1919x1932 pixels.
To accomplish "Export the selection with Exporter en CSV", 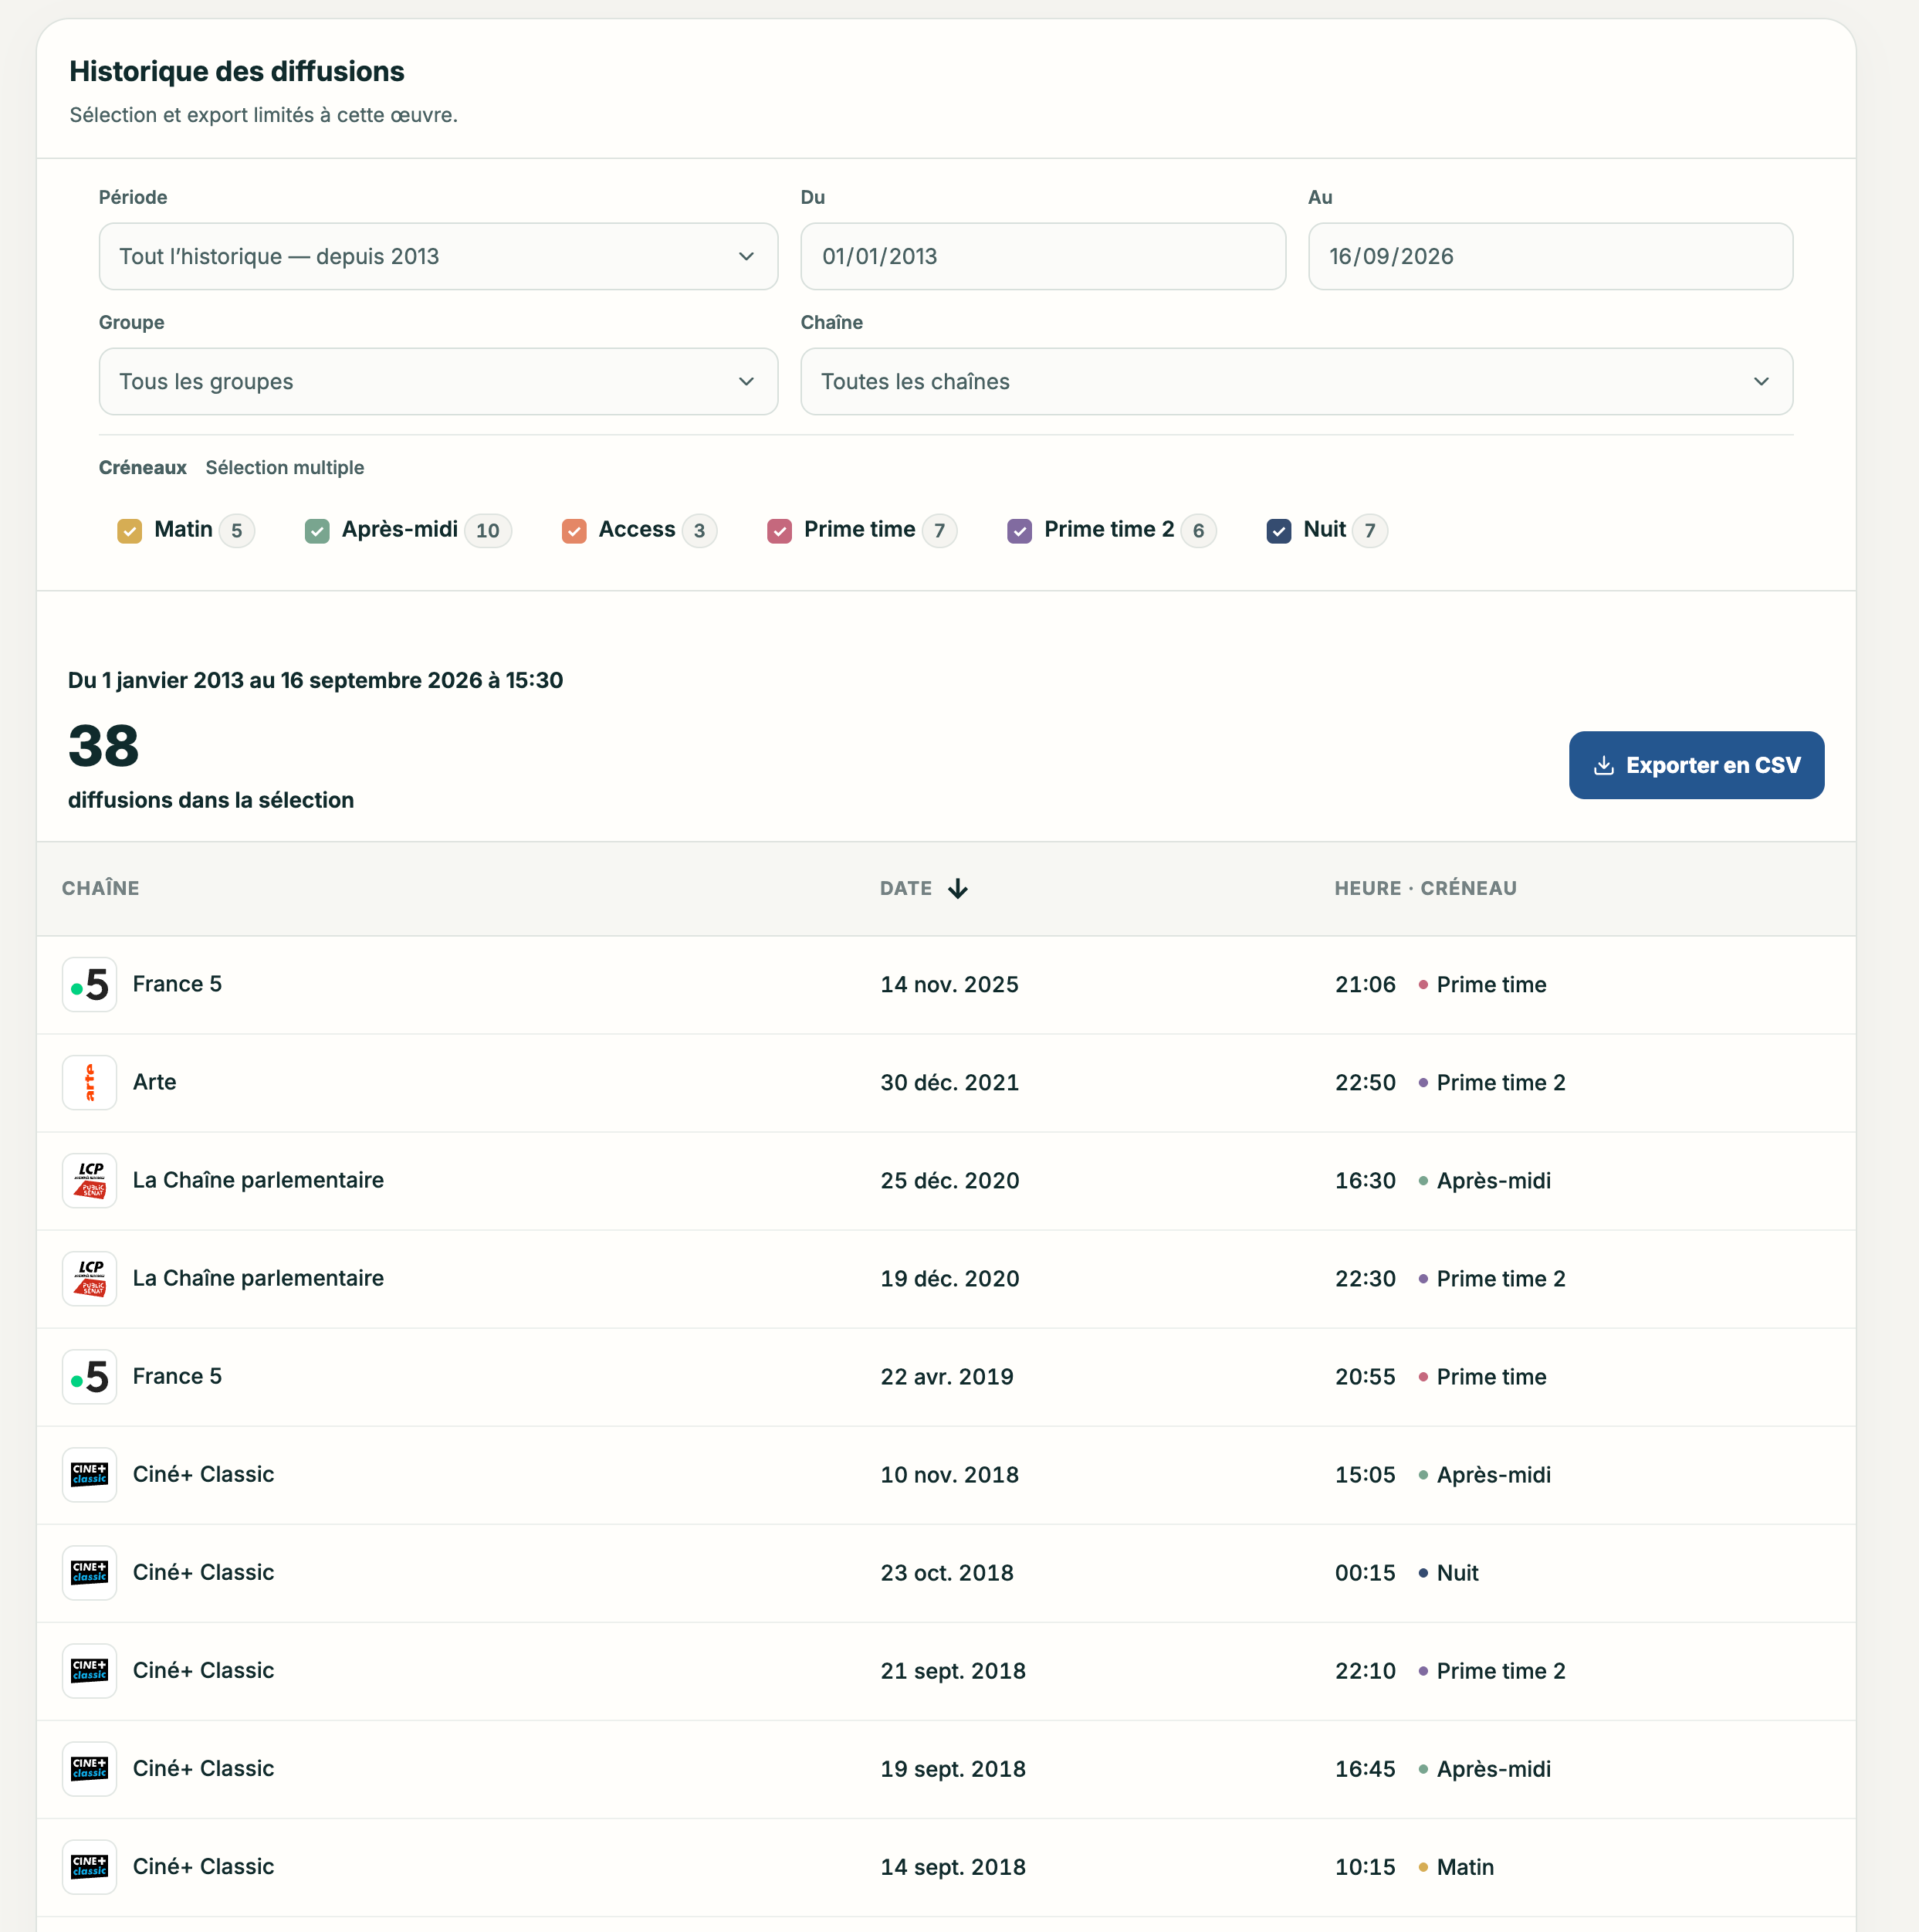I will [1696, 766].
